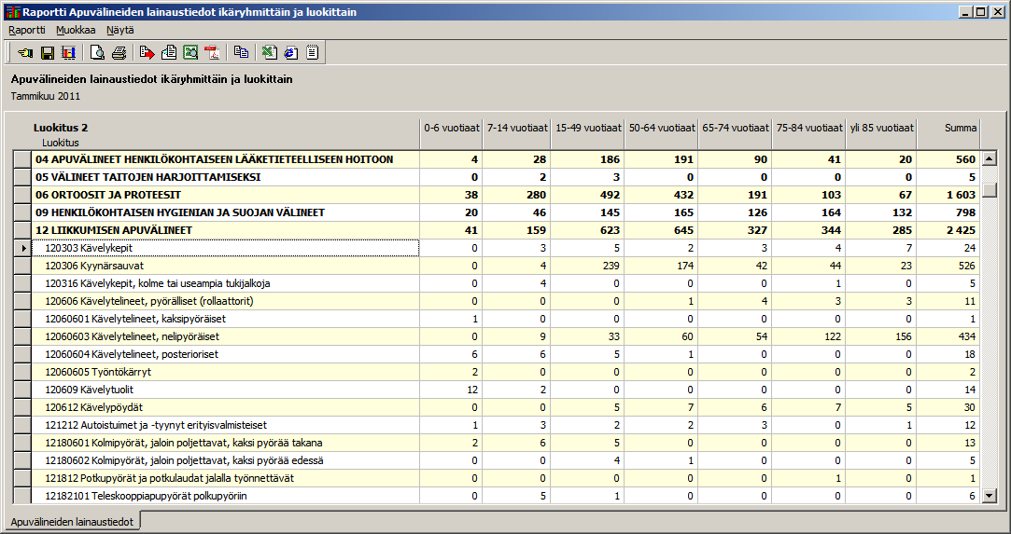
Task: Click the Luokitus 2 header label
Action: pyautogui.click(x=61, y=128)
